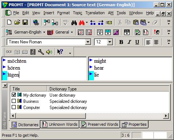Switch to the Unknown Words tab
This screenshot has height=140, width=174.
click(x=60, y=124)
